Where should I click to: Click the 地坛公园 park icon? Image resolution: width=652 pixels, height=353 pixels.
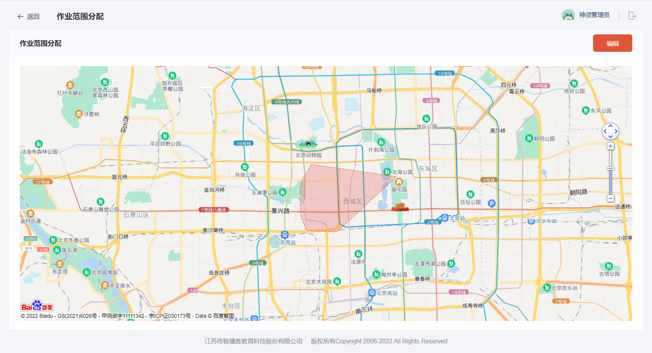(426, 118)
